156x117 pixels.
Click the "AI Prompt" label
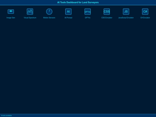[x=68, y=18]
